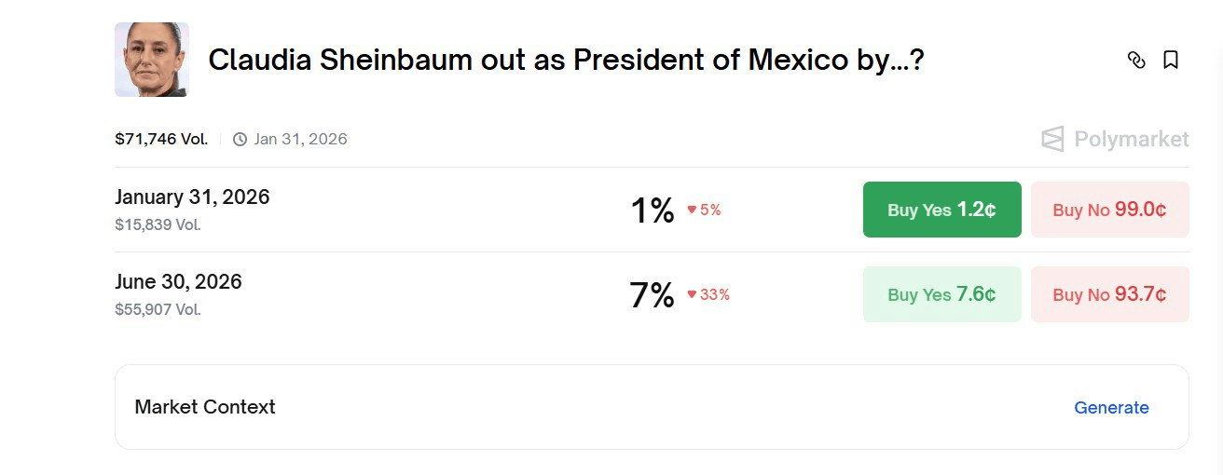Select Buy No 93.7¢ for June 30
1223x475 pixels.
pyautogui.click(x=1109, y=294)
